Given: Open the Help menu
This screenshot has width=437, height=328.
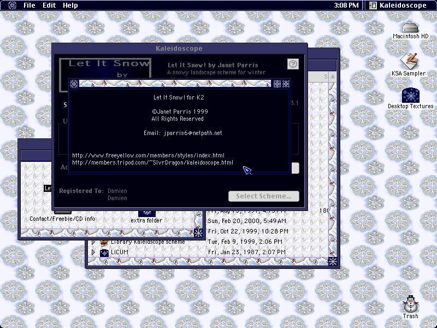Looking at the screenshot, I should (70, 5).
